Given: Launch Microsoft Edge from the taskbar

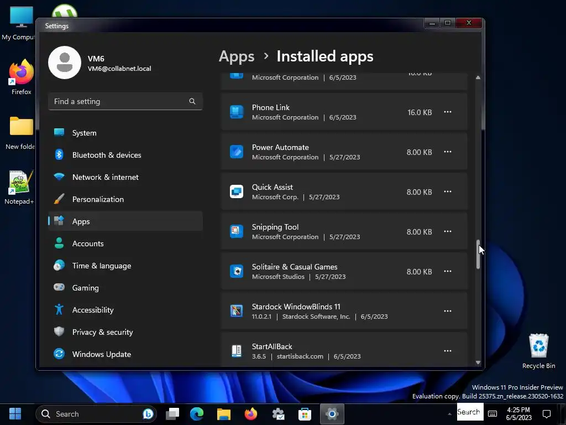Looking at the screenshot, I should (197, 414).
